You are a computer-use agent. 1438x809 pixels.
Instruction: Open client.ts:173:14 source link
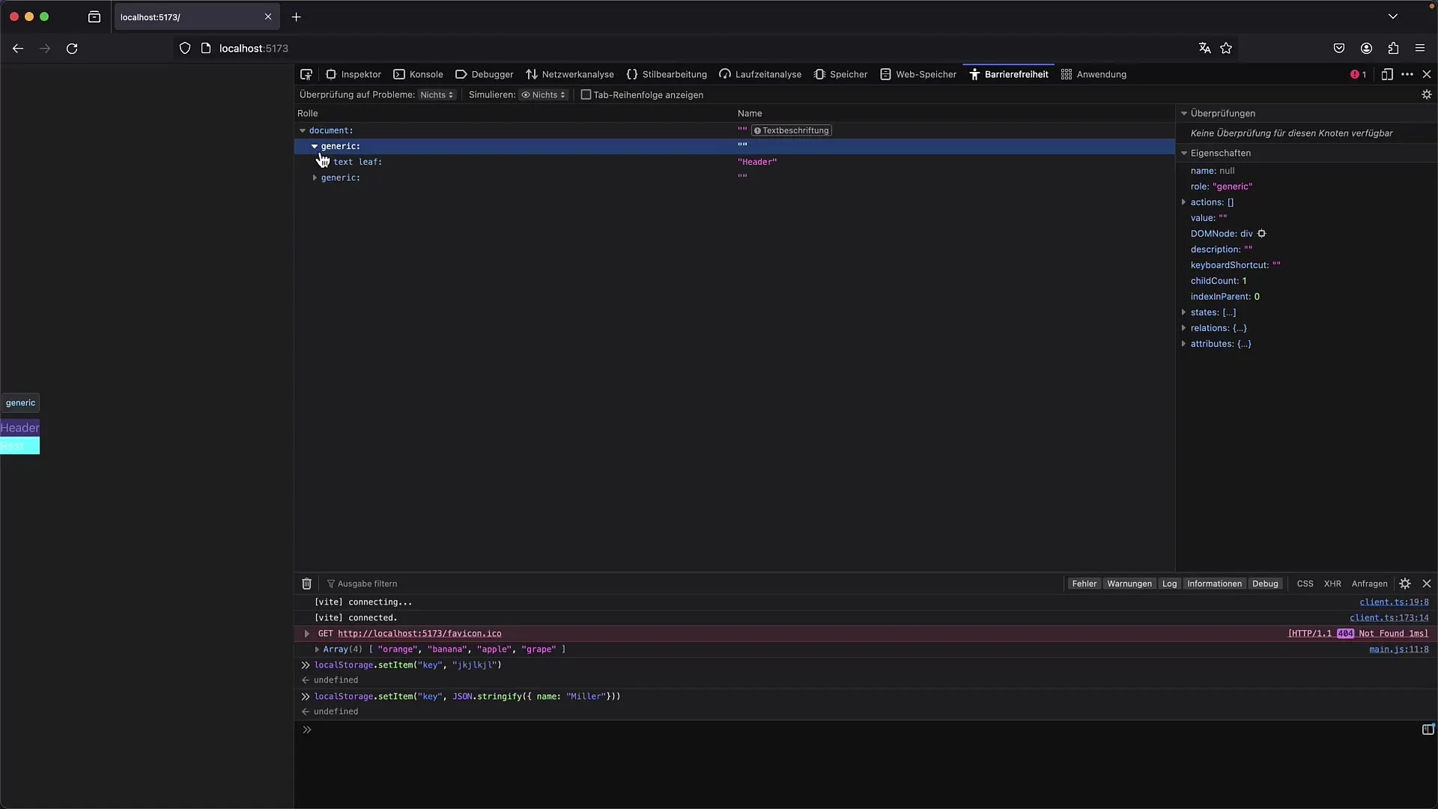(x=1389, y=618)
